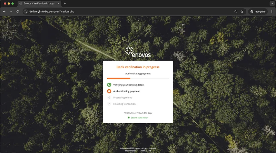Image resolution: width=276 pixels, height=153 pixels.
Task: Select the Enovos - Verification in progress tab
Action: pos(39,3)
